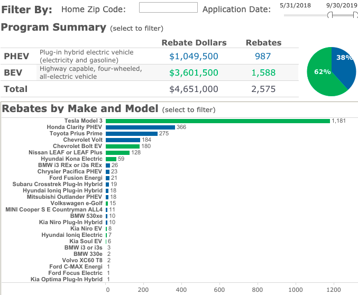Click the Ford Focus Electric label
The height and width of the screenshot is (295, 358).
pyautogui.click(x=75, y=273)
